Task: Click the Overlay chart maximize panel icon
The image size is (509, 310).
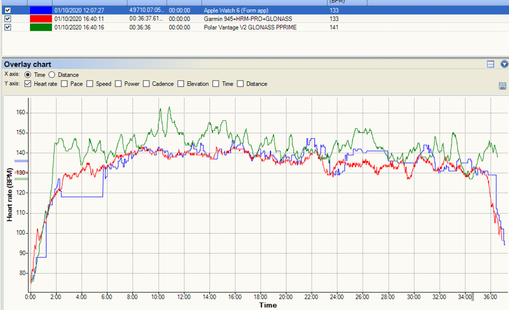Action: (x=491, y=64)
